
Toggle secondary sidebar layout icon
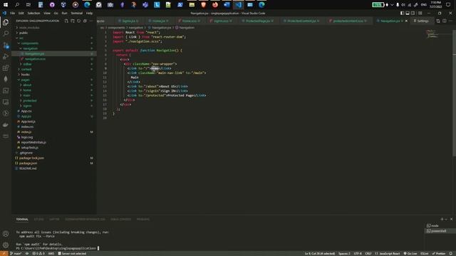413,13
